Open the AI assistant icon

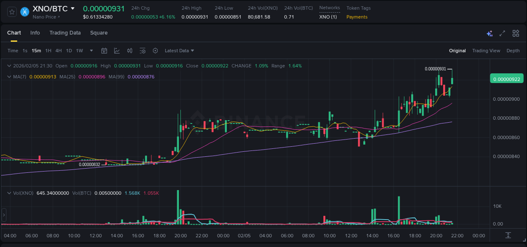coord(489,33)
